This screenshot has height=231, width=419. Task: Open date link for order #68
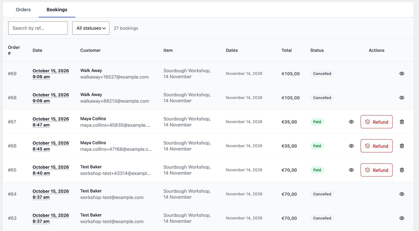51,98
